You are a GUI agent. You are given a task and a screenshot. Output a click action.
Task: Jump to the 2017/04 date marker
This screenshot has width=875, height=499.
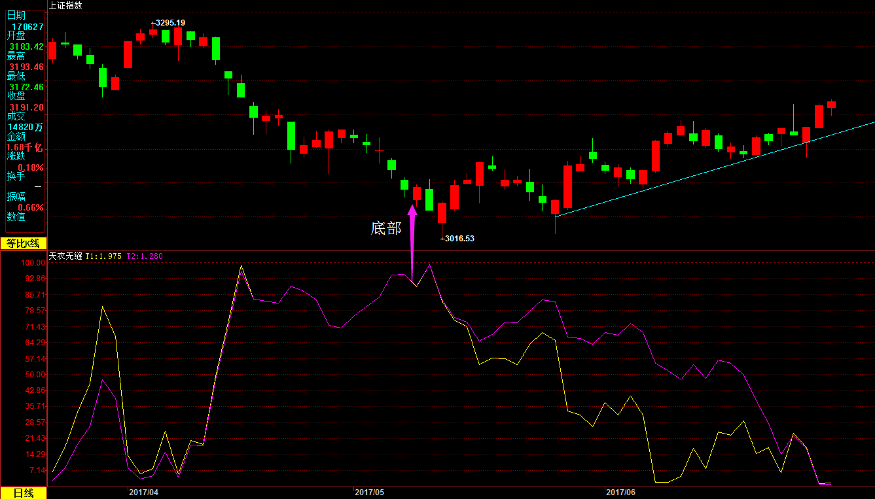[x=144, y=492]
